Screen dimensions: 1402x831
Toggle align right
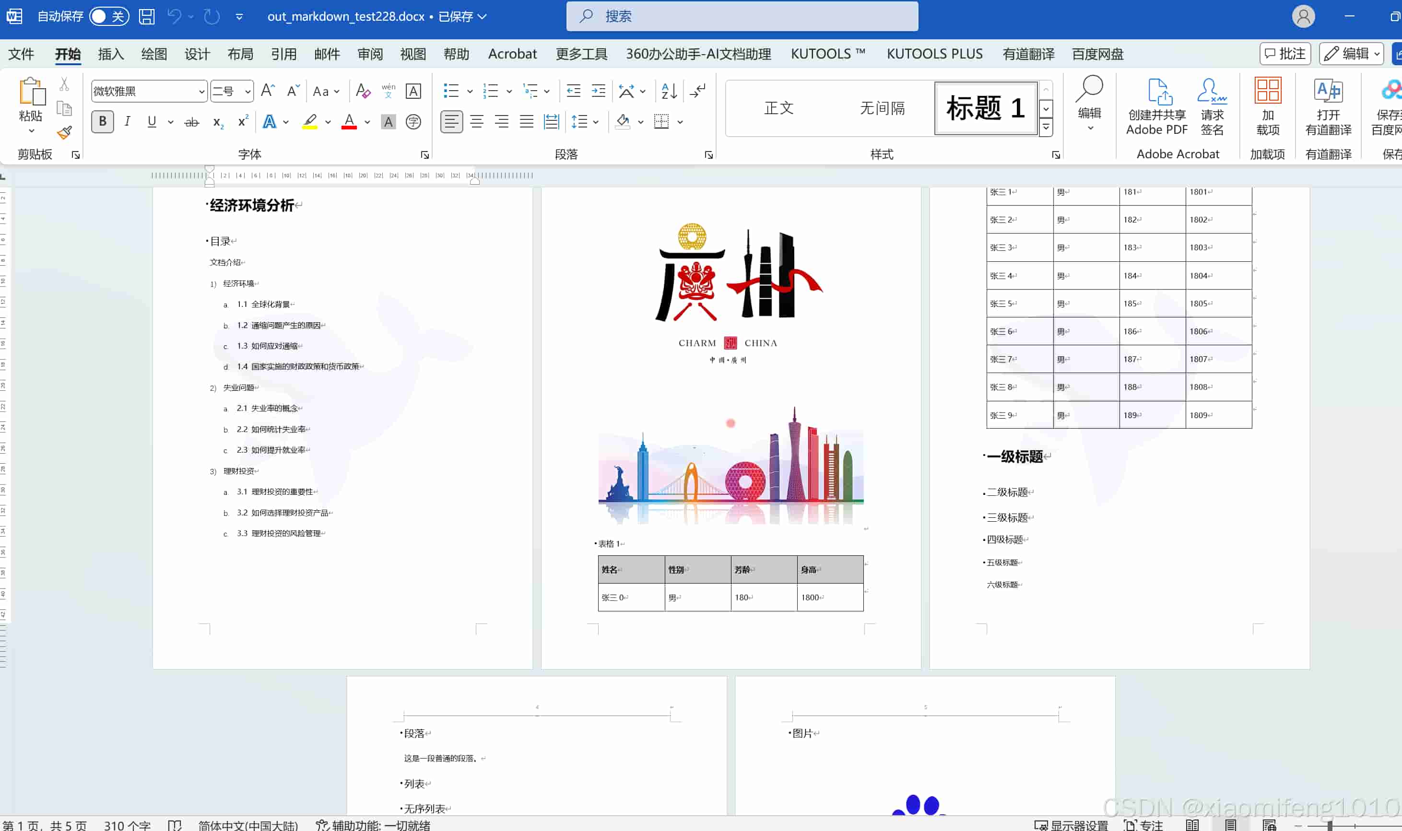click(x=501, y=121)
